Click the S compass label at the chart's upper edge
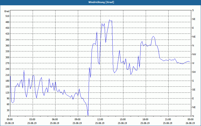This screenshot has width=201, height=126. [x=193, y=10]
